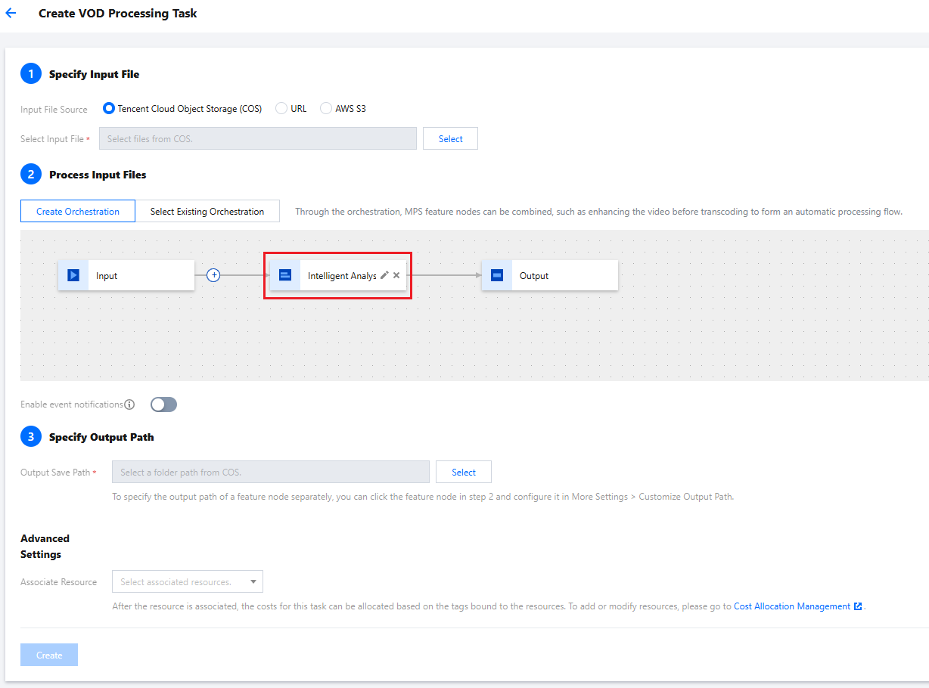Click Select button for Output Save Path

(x=464, y=473)
